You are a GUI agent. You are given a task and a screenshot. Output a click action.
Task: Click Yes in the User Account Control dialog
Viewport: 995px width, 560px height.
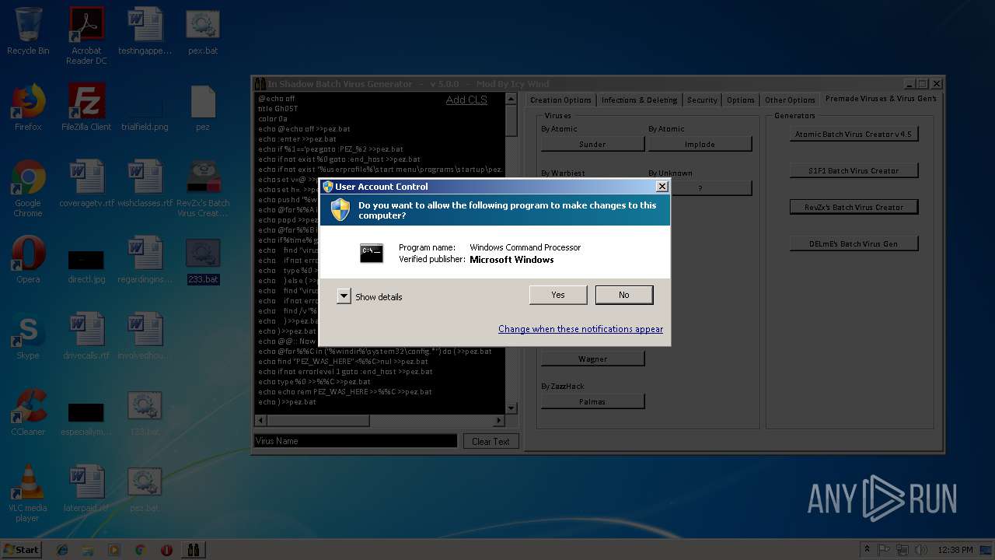pos(557,295)
